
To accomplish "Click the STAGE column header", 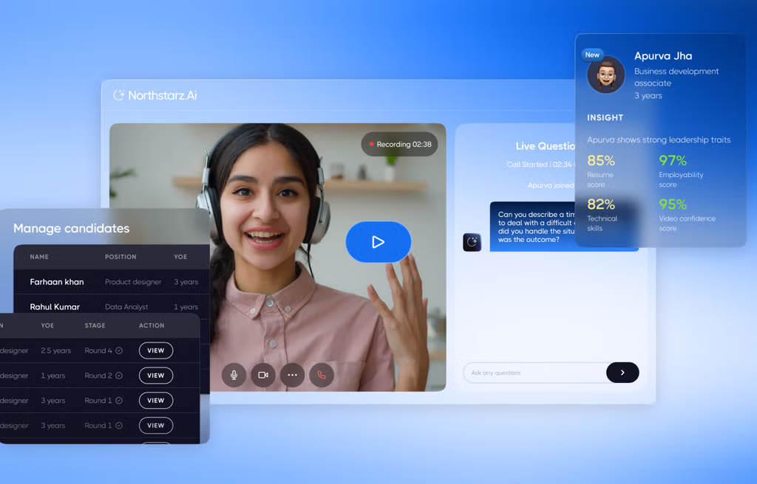I will 95,325.
